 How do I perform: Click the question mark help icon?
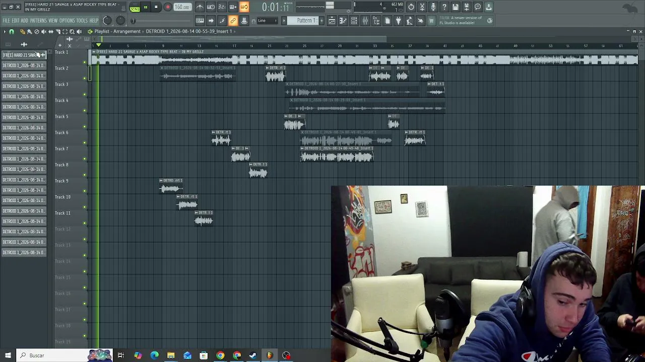[444, 7]
